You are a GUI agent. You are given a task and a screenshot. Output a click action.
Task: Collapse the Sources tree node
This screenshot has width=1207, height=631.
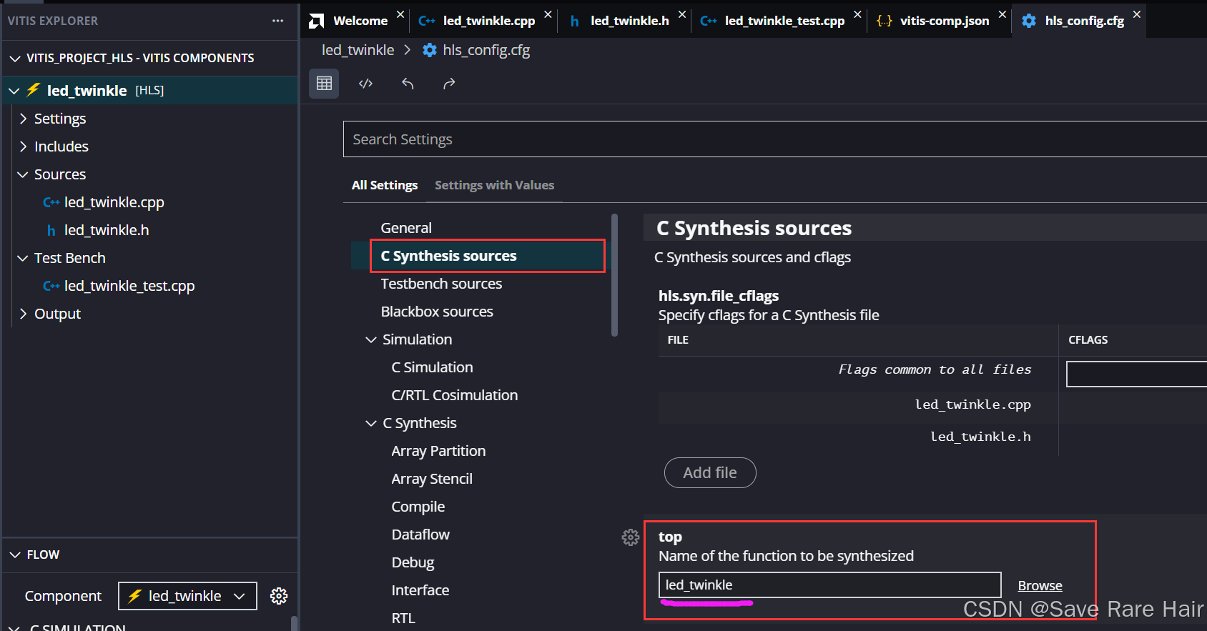pyautogui.click(x=23, y=174)
